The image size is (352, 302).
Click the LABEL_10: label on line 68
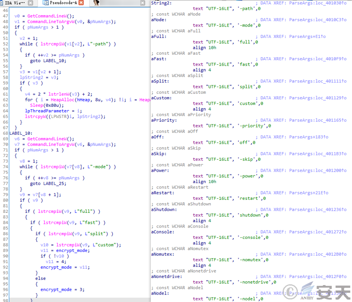coord(21,133)
